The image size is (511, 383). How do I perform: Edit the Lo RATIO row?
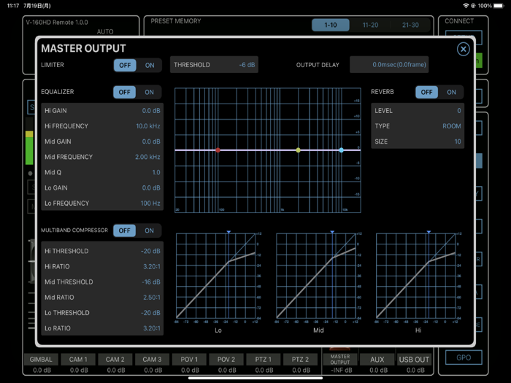coord(102,328)
